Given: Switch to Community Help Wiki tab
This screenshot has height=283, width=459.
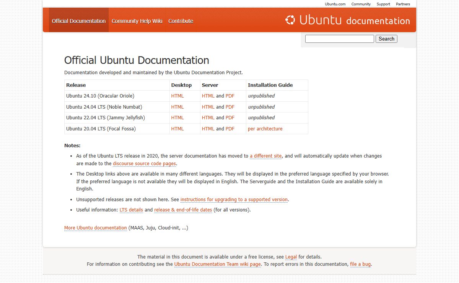Looking at the screenshot, I should pos(137,21).
